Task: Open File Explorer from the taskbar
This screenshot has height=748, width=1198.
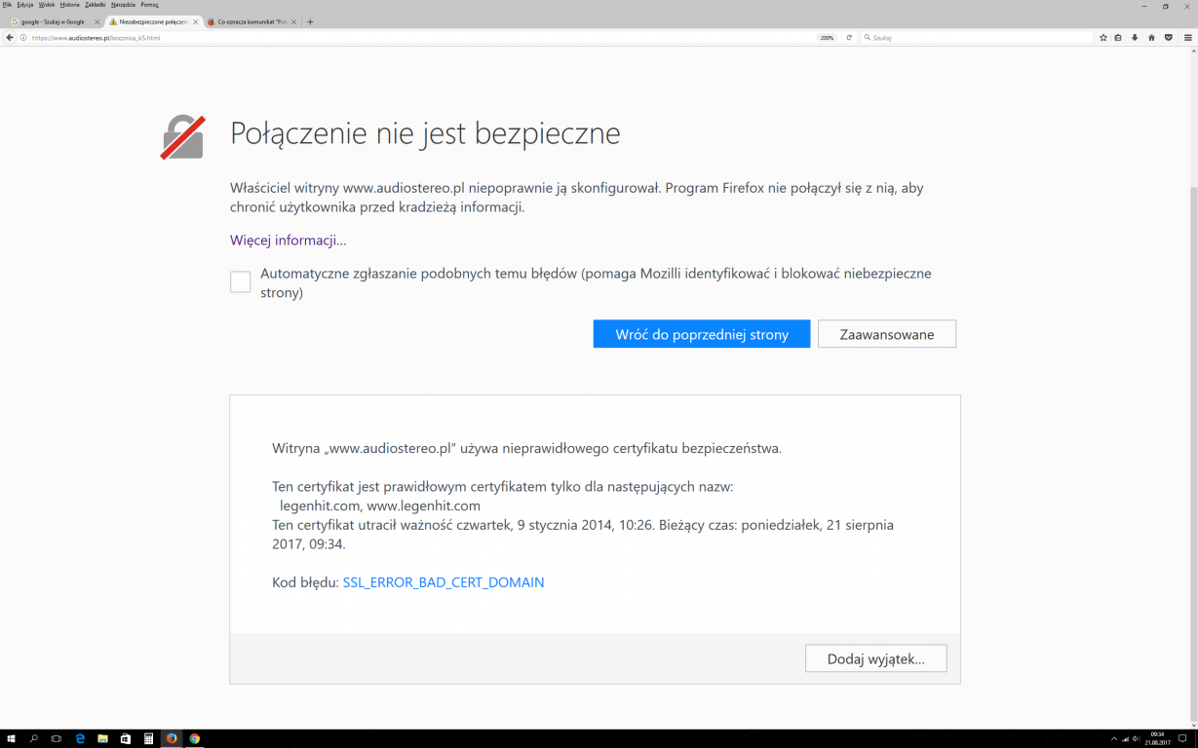Action: (x=102, y=738)
